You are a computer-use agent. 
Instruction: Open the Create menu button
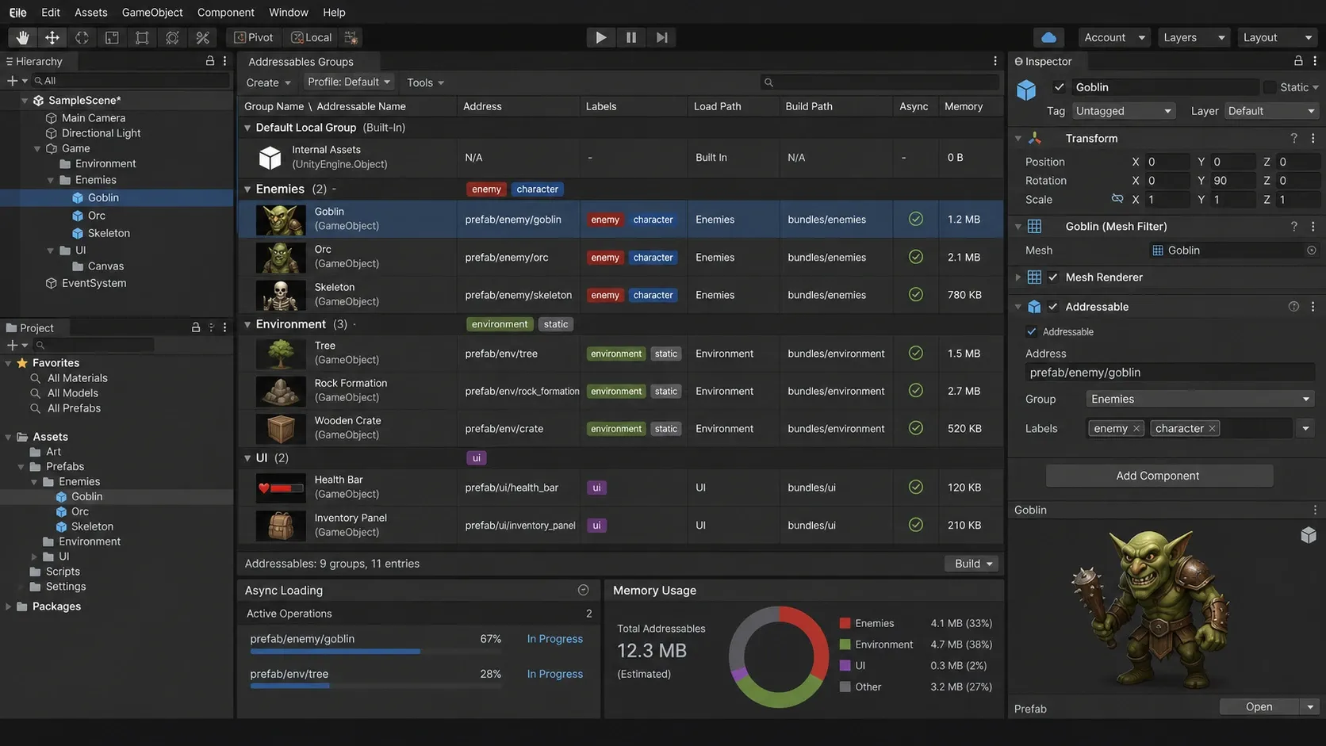coord(268,82)
